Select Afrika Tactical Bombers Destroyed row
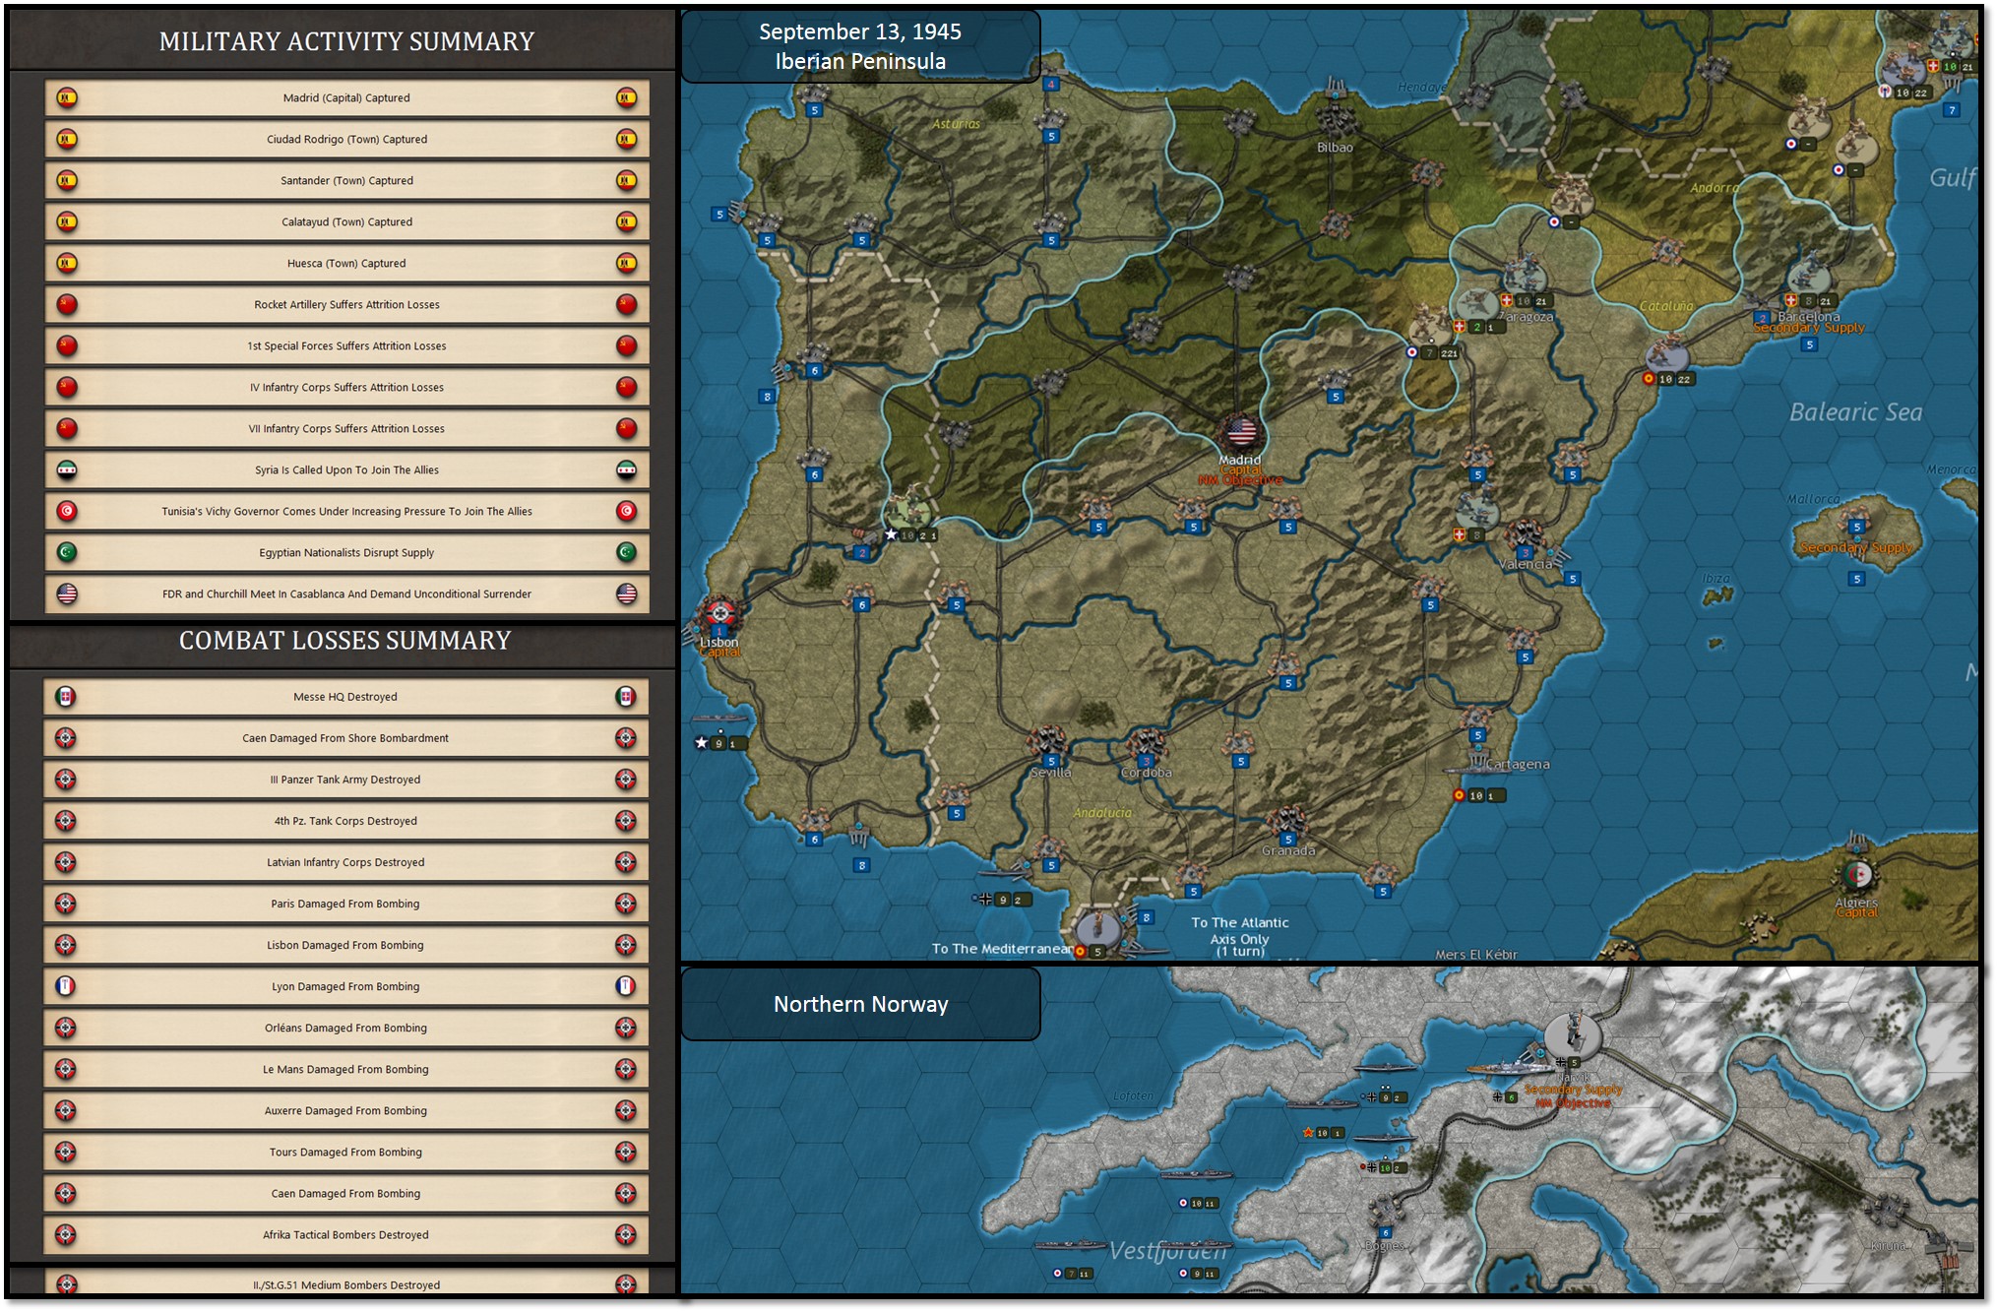This screenshot has width=1997, height=1312. pyautogui.click(x=345, y=1234)
